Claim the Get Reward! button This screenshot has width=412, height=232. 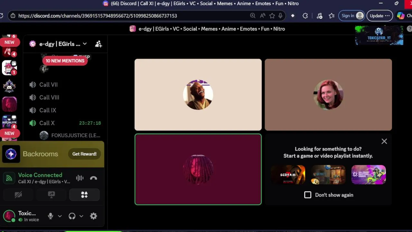(84, 154)
